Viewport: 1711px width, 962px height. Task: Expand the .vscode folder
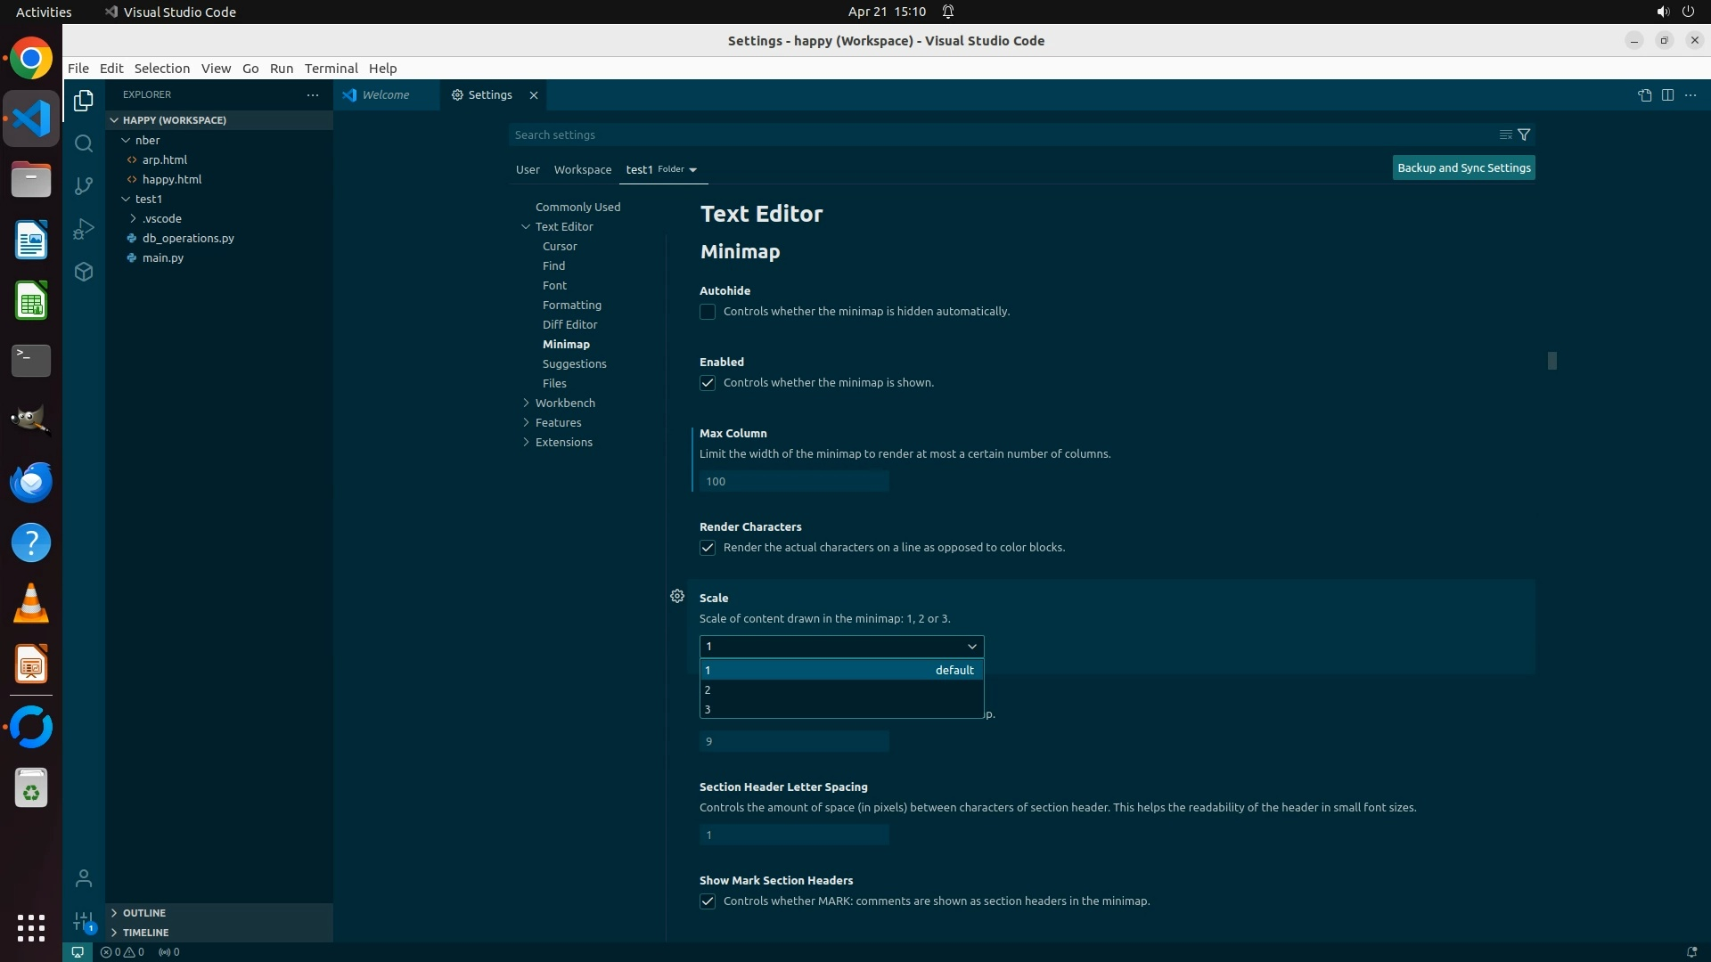coord(161,218)
